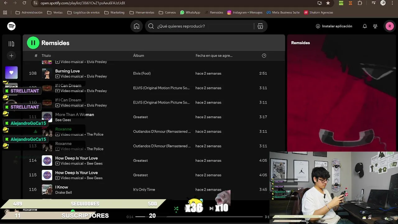The width and height of the screenshot is (398, 224).
Task: Open Drake Bell artist link
Action: [x=63, y=193]
